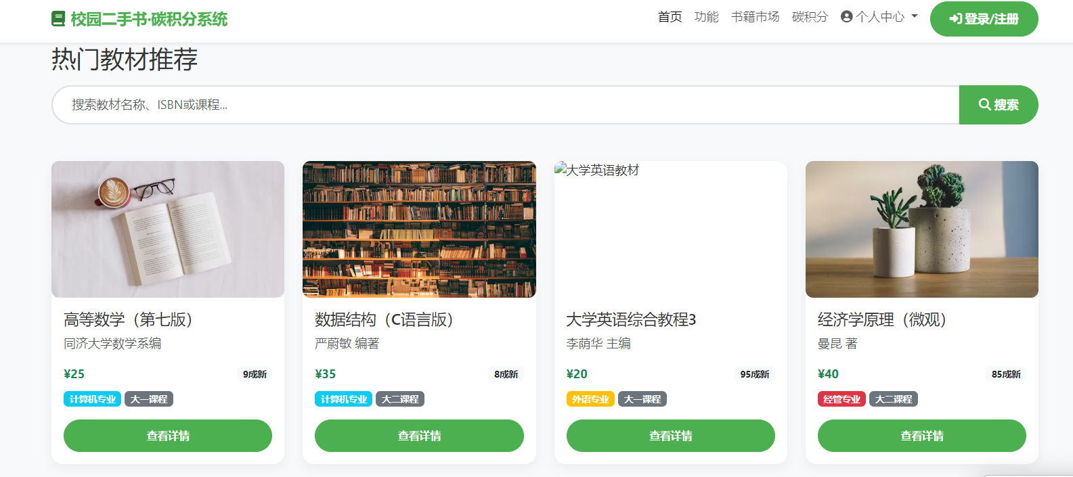Click author 李荫华 主编

[598, 344]
